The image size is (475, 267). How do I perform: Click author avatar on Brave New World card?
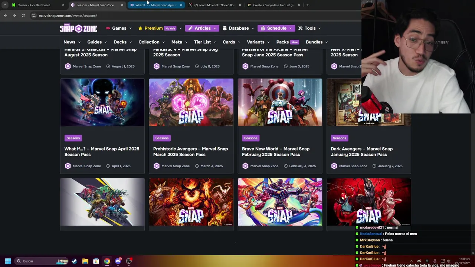pos(245,166)
